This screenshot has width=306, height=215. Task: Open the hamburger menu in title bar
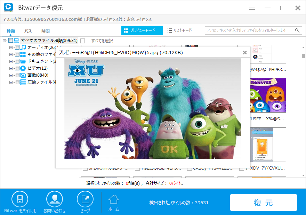252,8
